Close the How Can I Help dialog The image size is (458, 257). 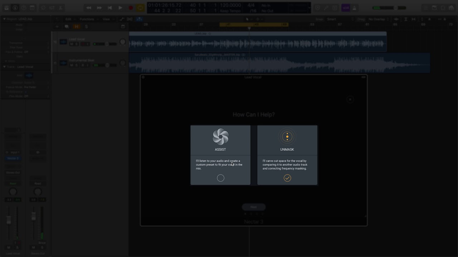350,100
